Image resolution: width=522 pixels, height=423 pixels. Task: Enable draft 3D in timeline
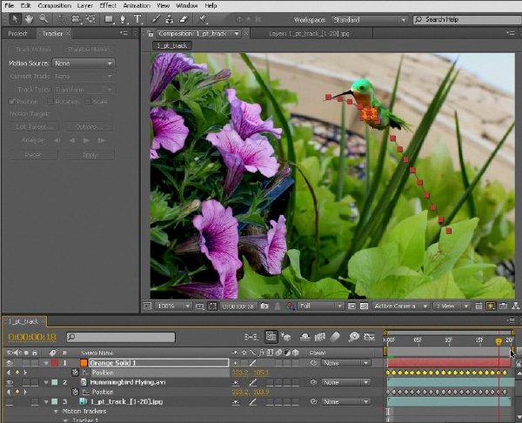coord(286,337)
